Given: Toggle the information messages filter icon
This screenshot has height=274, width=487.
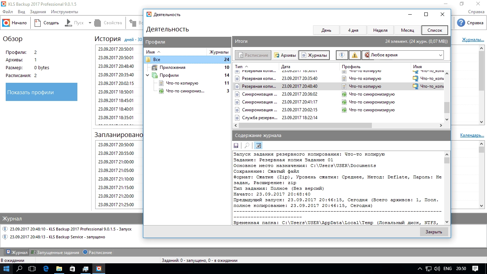Looking at the screenshot, I should [x=342, y=55].
